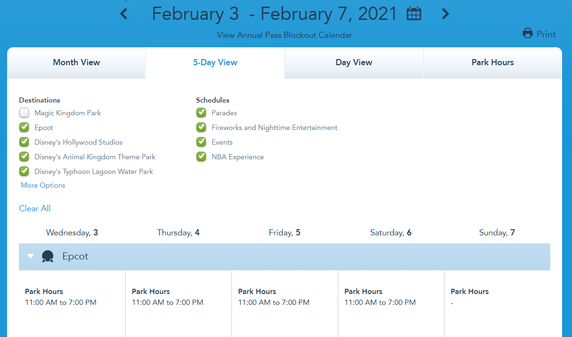
Task: Collapse the Epcot section triangle
Action: point(31,257)
